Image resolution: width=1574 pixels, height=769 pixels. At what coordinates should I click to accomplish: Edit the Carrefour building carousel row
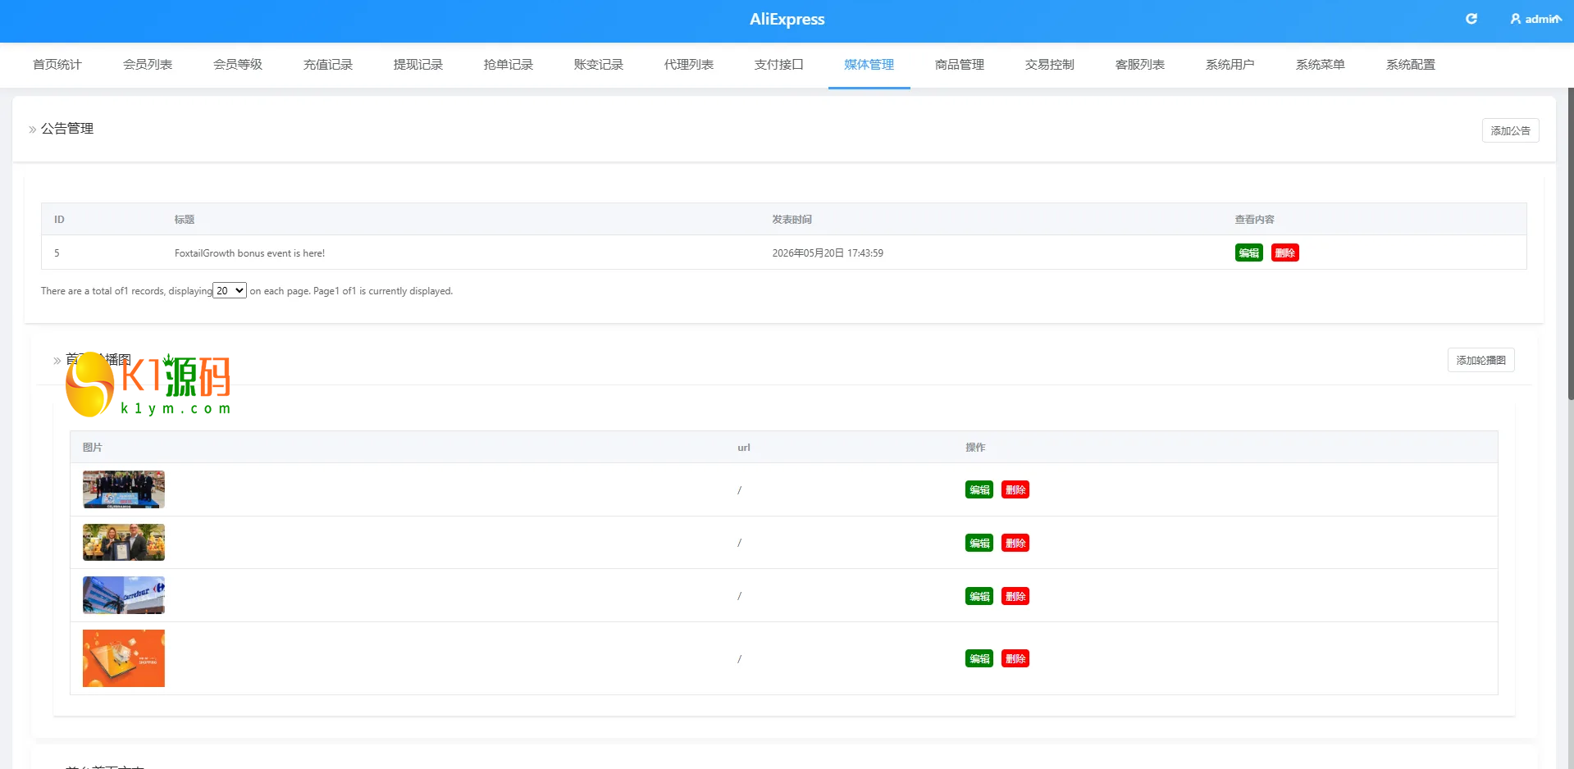979,596
